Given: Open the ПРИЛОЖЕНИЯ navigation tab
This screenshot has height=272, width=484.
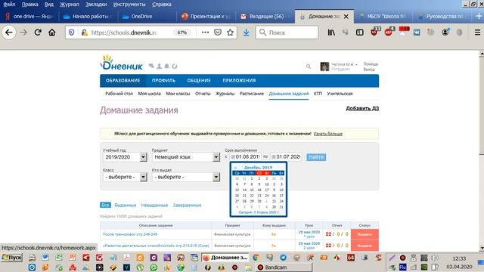Looking at the screenshot, I should (x=239, y=81).
